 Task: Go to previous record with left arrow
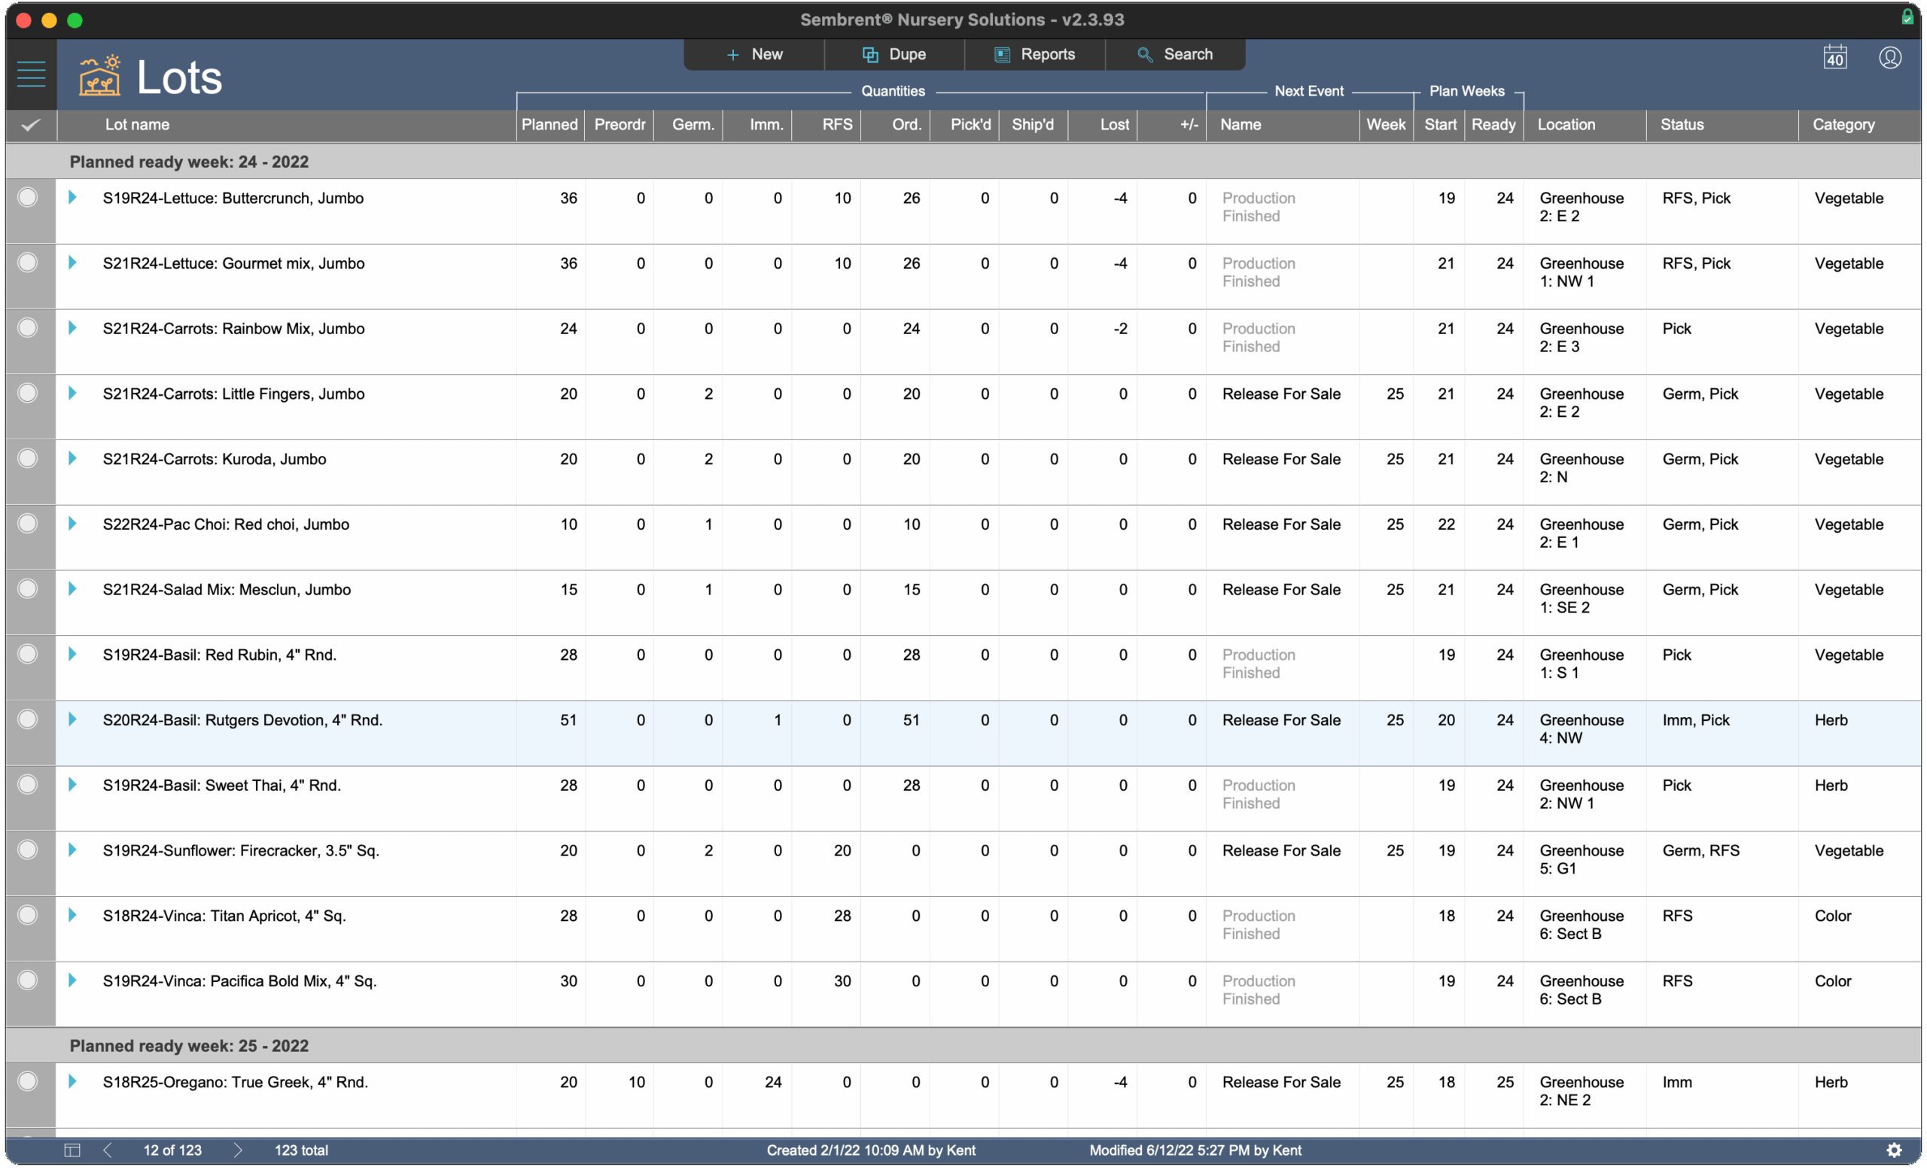[108, 1150]
